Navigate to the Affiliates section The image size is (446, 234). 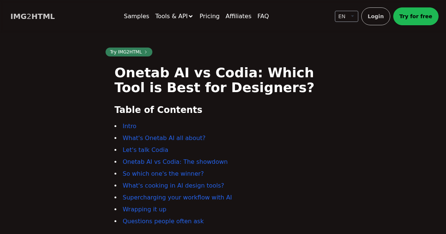(238, 16)
